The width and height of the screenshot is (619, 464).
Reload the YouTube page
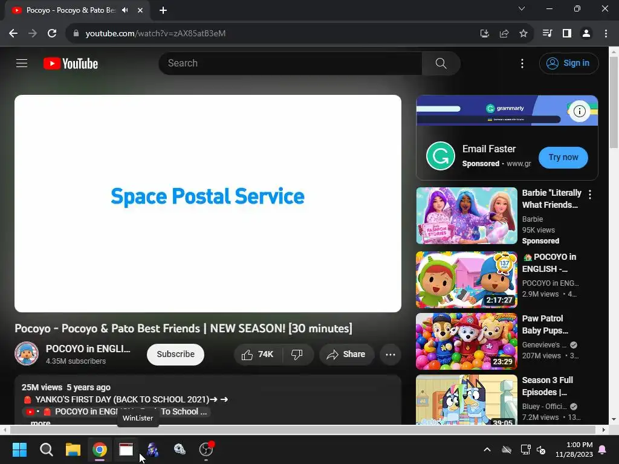(x=52, y=34)
